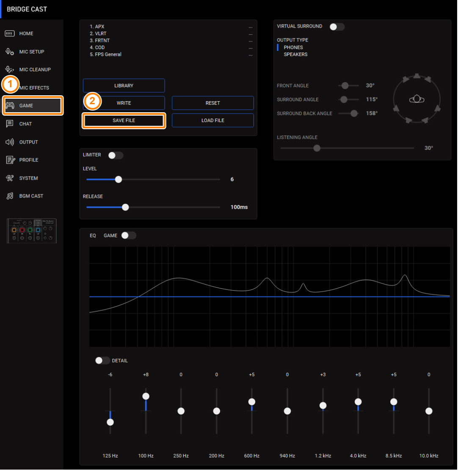Click the 125 Hz EQ band slider
The image size is (458, 471).
coord(110,422)
